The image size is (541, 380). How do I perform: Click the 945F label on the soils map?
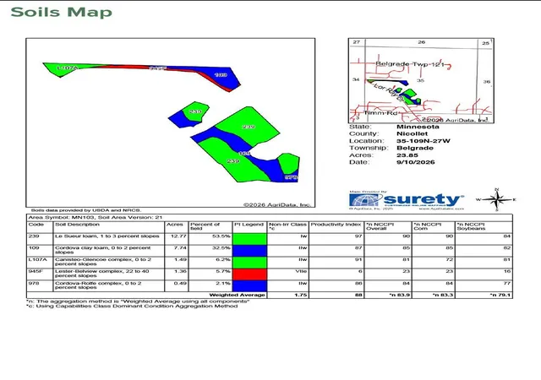click(x=158, y=68)
